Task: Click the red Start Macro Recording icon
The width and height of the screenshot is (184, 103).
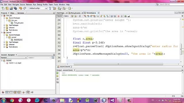Action: coord(118,16)
